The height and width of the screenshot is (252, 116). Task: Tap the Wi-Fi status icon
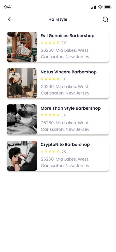coord(100,7)
